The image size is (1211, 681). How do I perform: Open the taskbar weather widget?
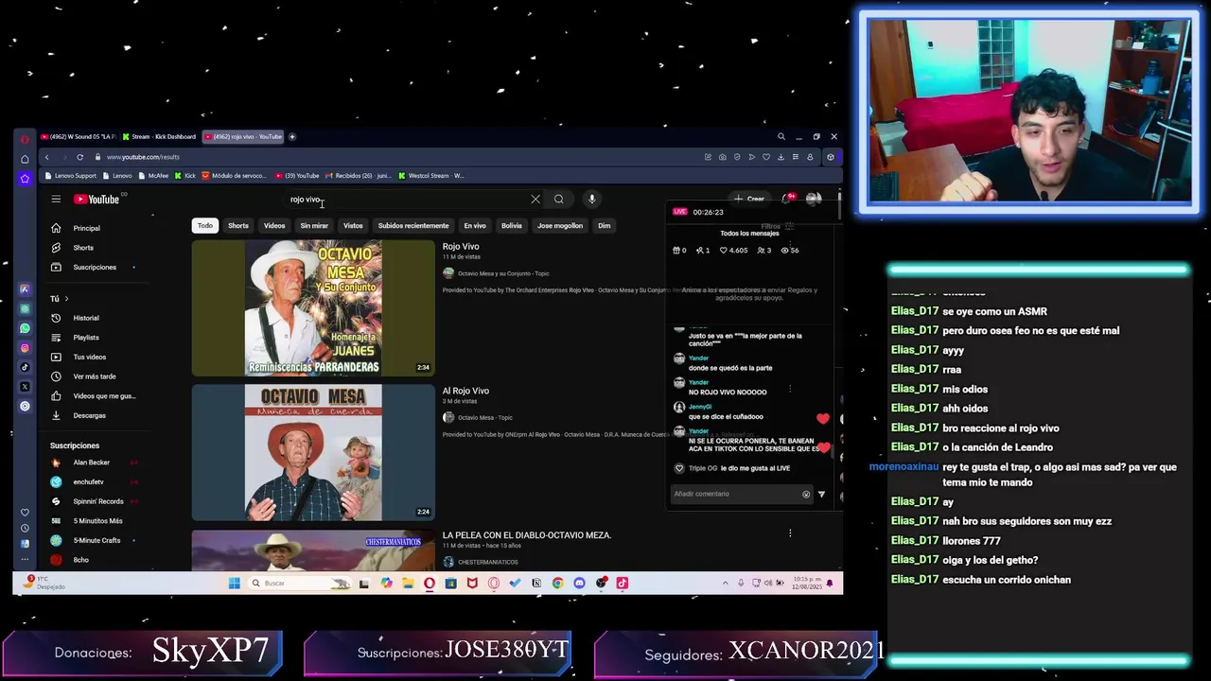pos(43,583)
